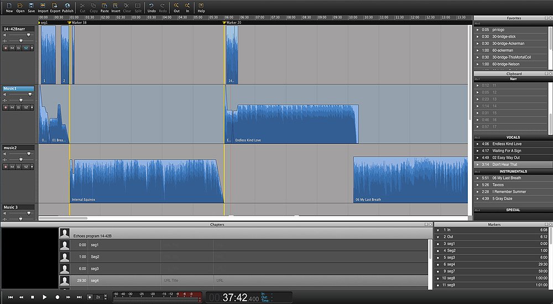Open Help from the toolbar
Screen dimensions: 553x304
[201, 7]
